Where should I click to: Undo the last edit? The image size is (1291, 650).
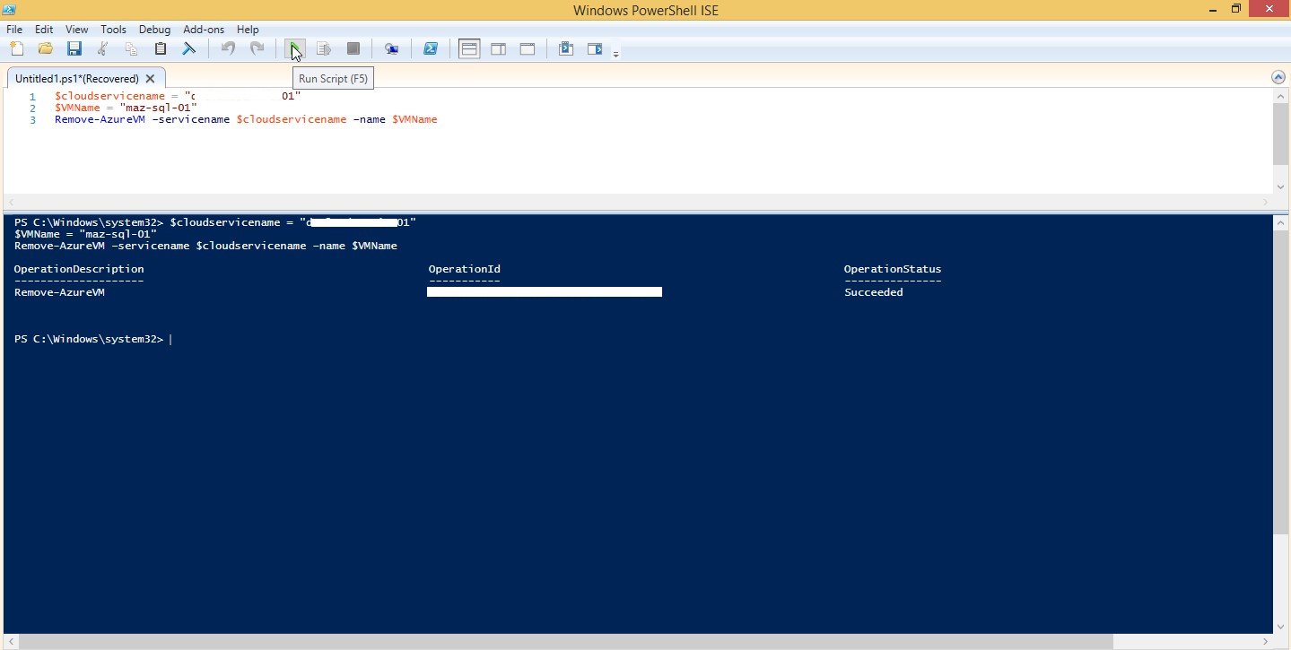228,48
